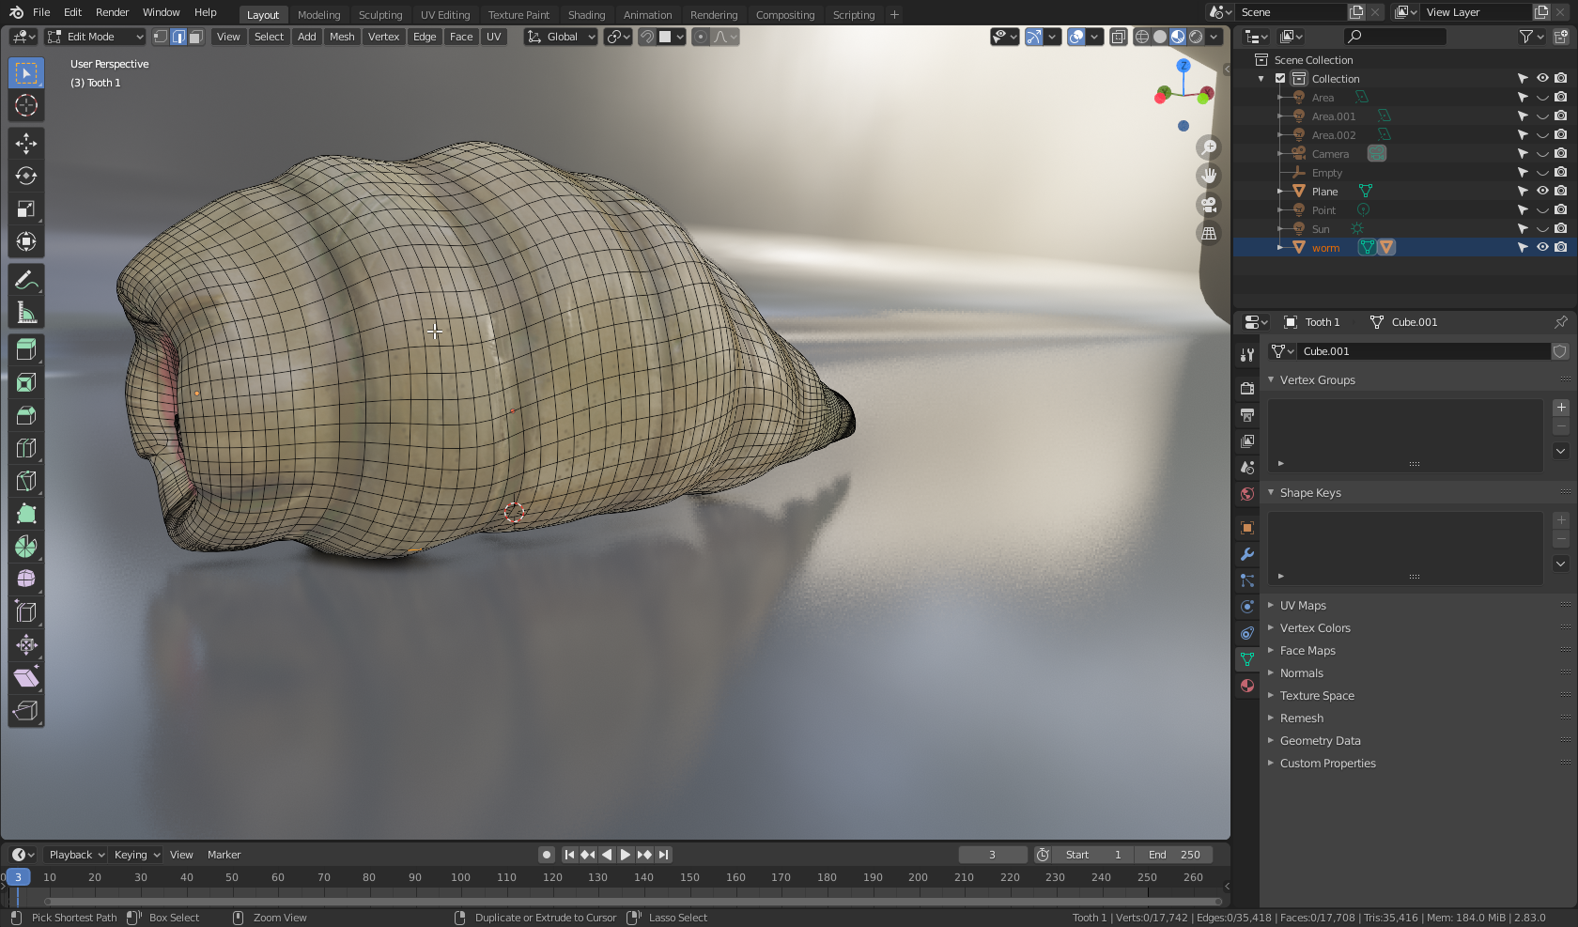Hide the worm object in outliner
This screenshot has height=927, width=1578.
tap(1542, 247)
